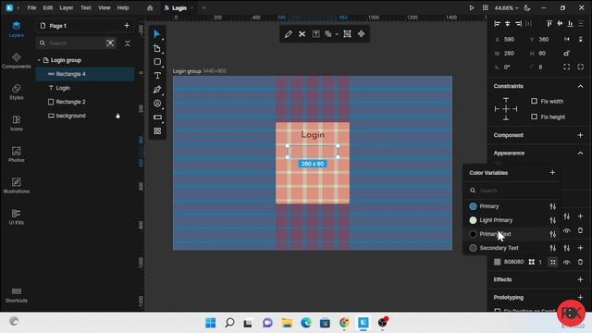Open the Help menu
Viewport: 592px width, 333px height.
click(123, 8)
